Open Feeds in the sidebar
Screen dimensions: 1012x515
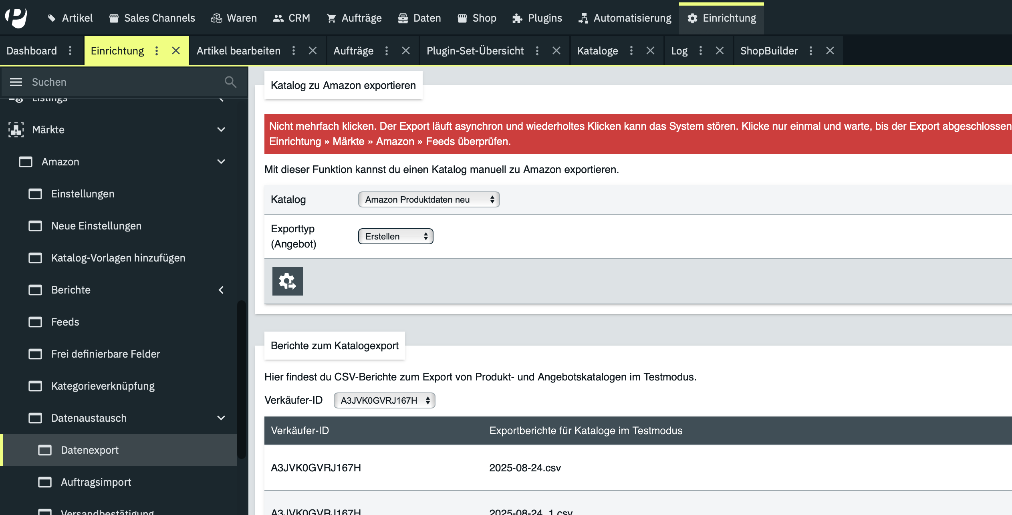point(65,322)
